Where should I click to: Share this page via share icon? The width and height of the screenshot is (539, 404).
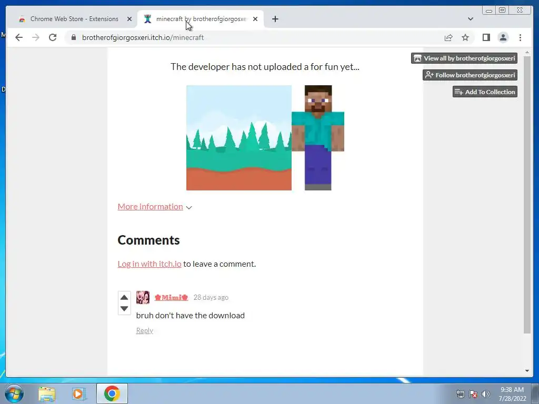(x=448, y=37)
